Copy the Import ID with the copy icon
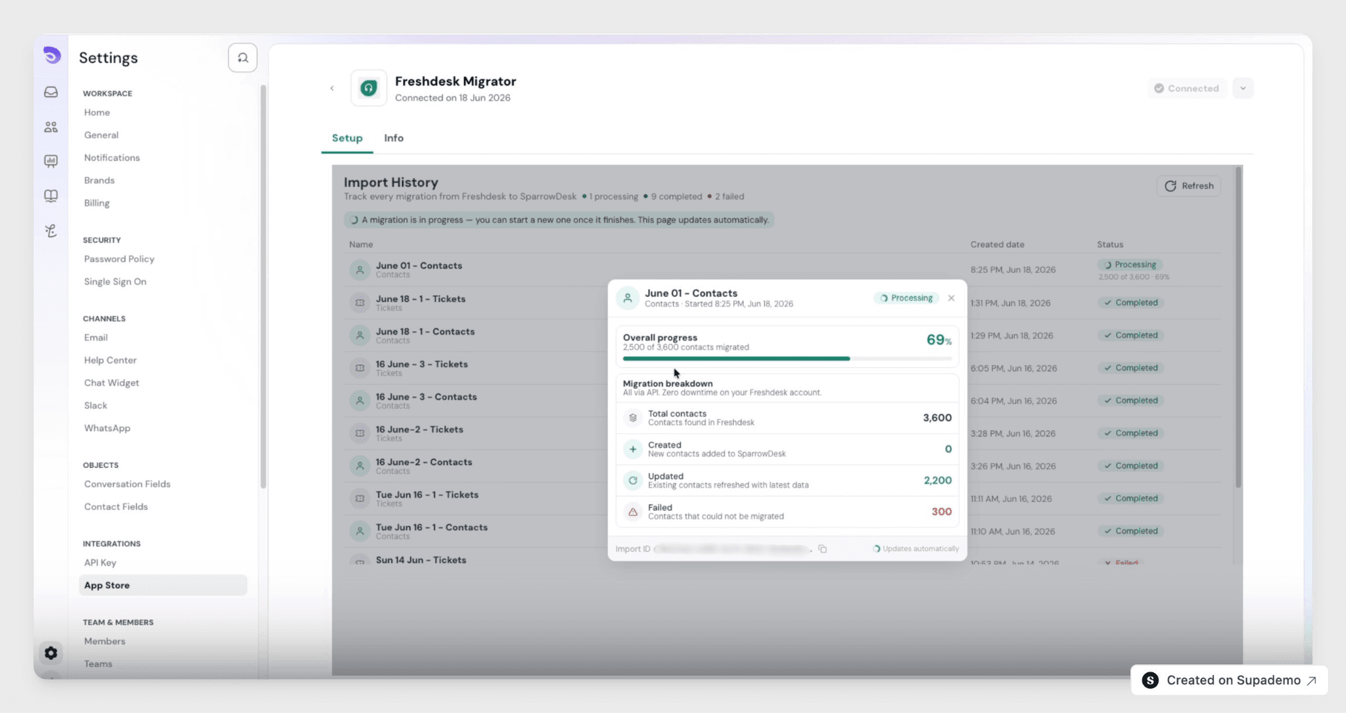1346x713 pixels. pyautogui.click(x=822, y=549)
